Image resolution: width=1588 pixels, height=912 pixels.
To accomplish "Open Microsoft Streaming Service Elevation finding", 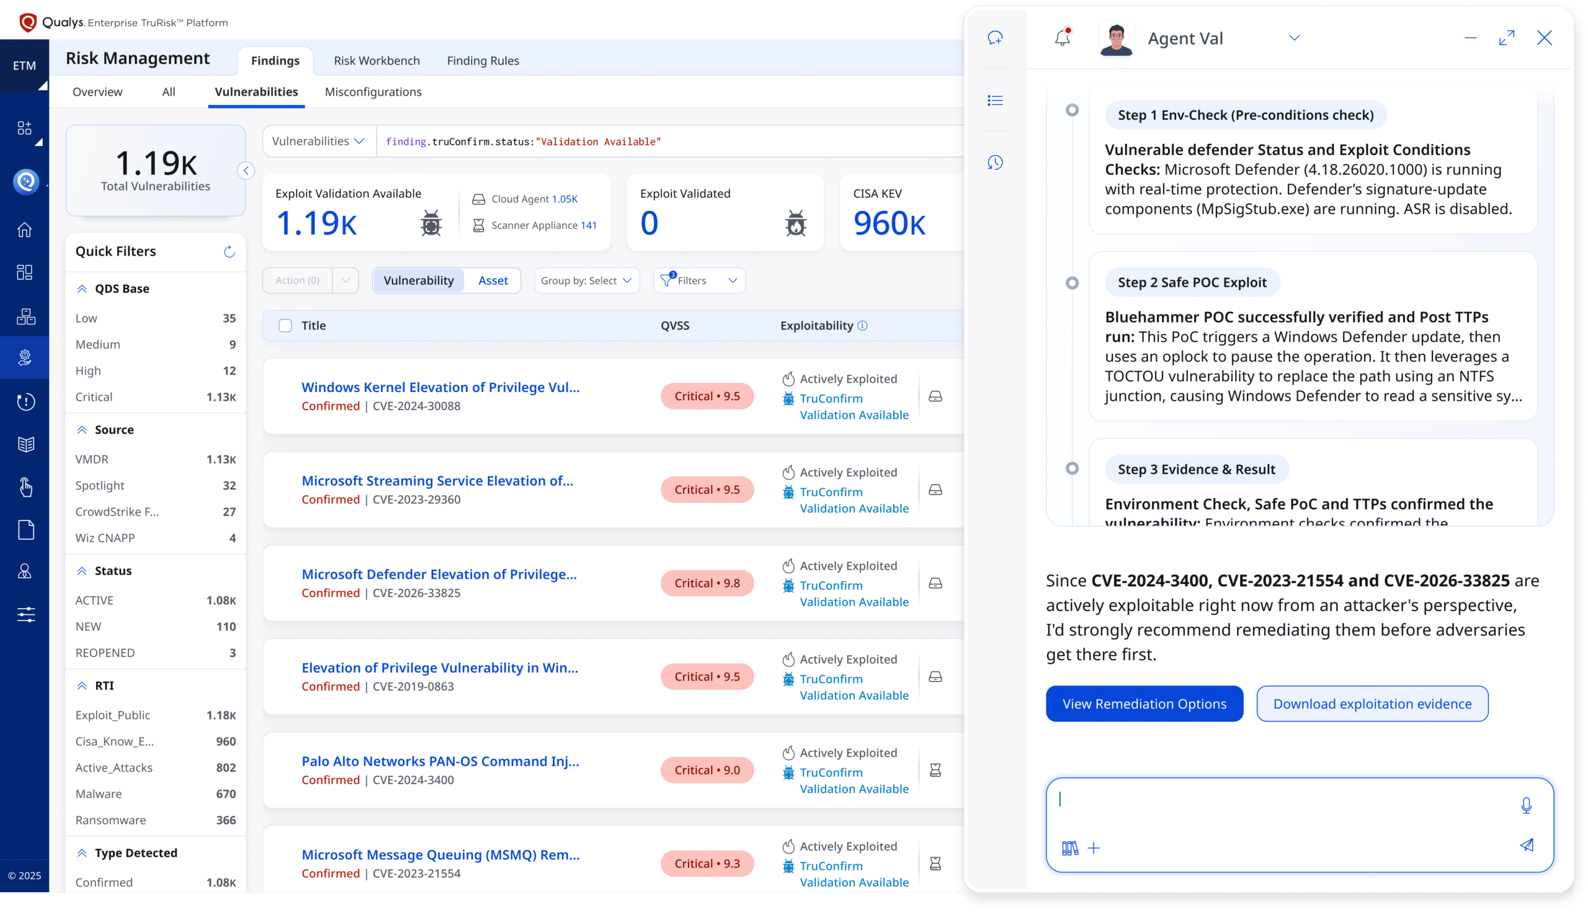I will pyautogui.click(x=437, y=481).
